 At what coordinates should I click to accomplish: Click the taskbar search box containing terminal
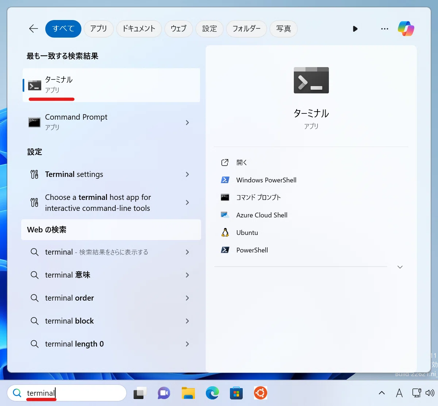tap(67, 393)
